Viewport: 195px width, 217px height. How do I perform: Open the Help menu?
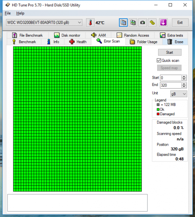[20, 13]
